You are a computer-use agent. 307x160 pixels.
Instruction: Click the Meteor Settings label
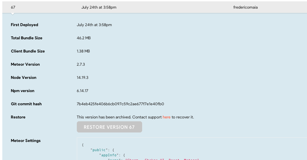tap(26, 141)
